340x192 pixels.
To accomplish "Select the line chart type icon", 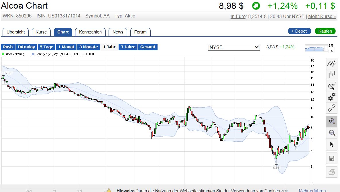I will click(x=331, y=64).
